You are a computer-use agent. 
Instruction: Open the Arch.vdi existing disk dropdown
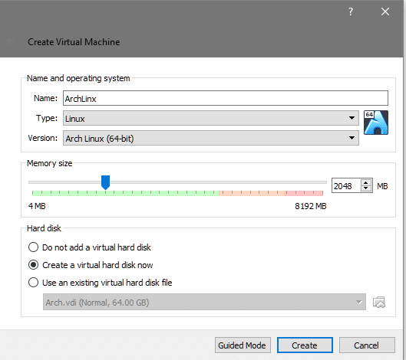[x=204, y=302]
